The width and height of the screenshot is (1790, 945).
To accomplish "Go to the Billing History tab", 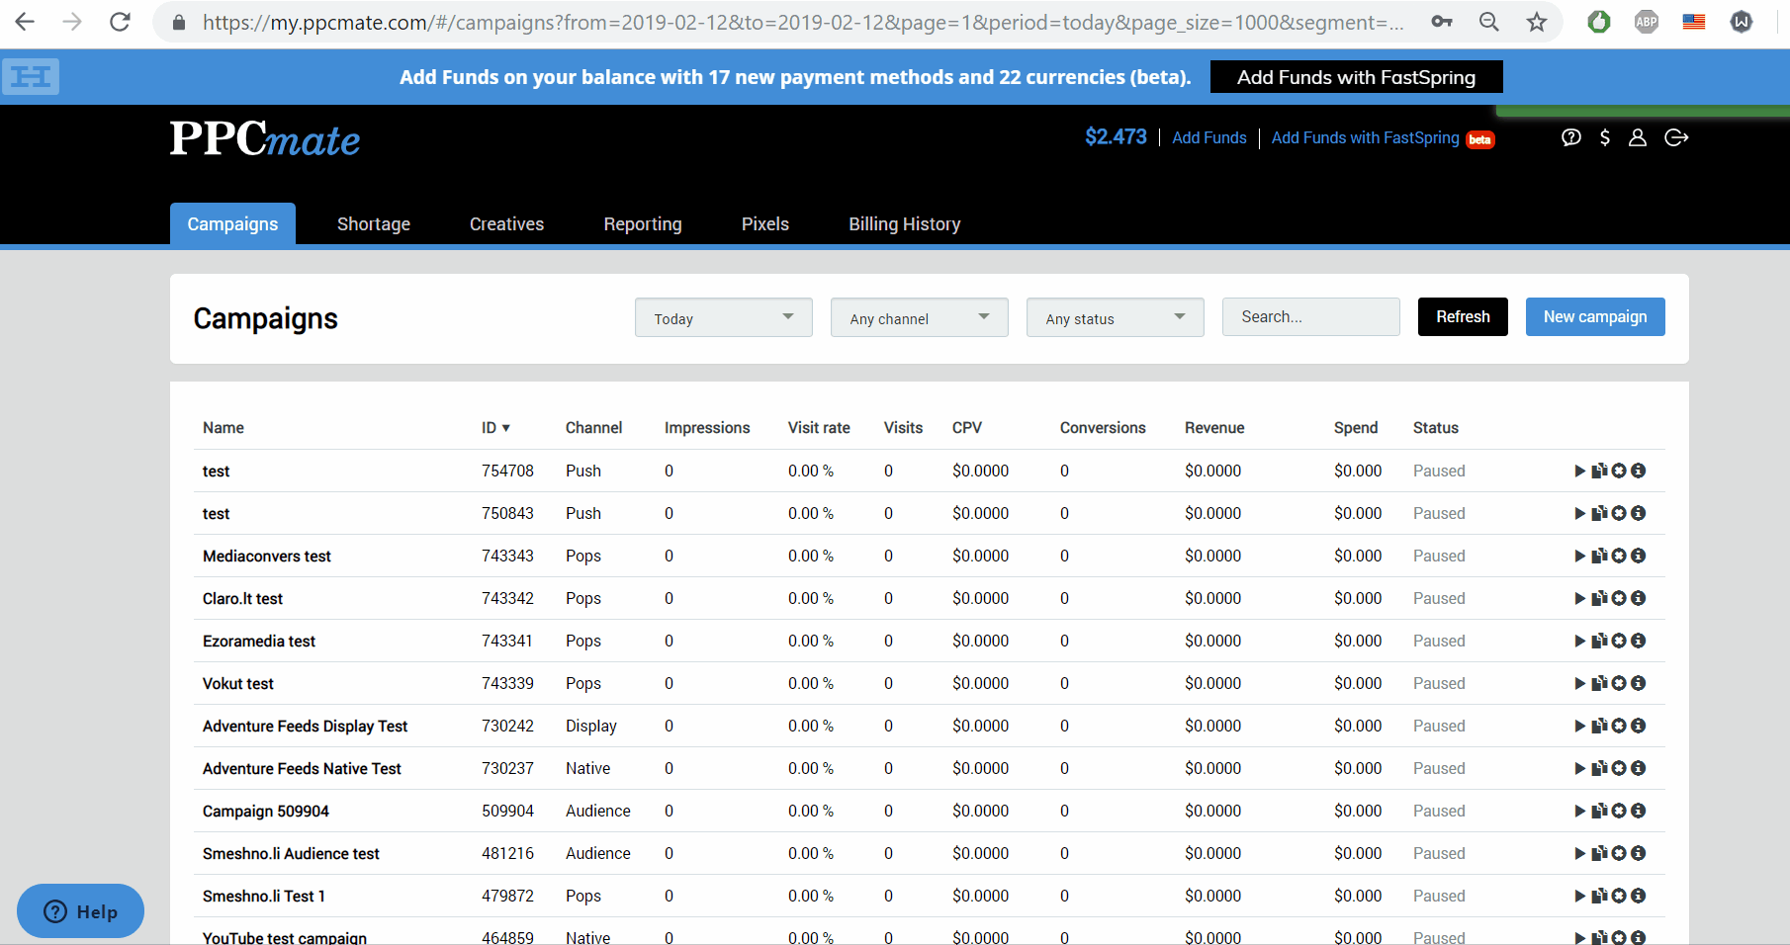I will [904, 224].
